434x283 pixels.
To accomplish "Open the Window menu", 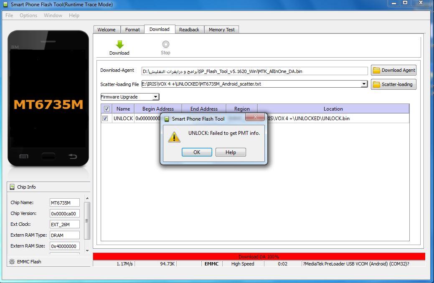I will click(x=53, y=15).
